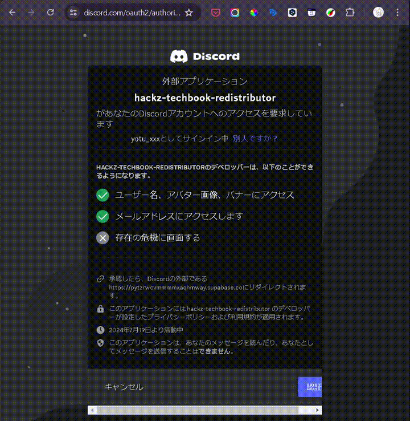
Task: Click the link-chain icon next to redirect notice
Action: (x=100, y=279)
